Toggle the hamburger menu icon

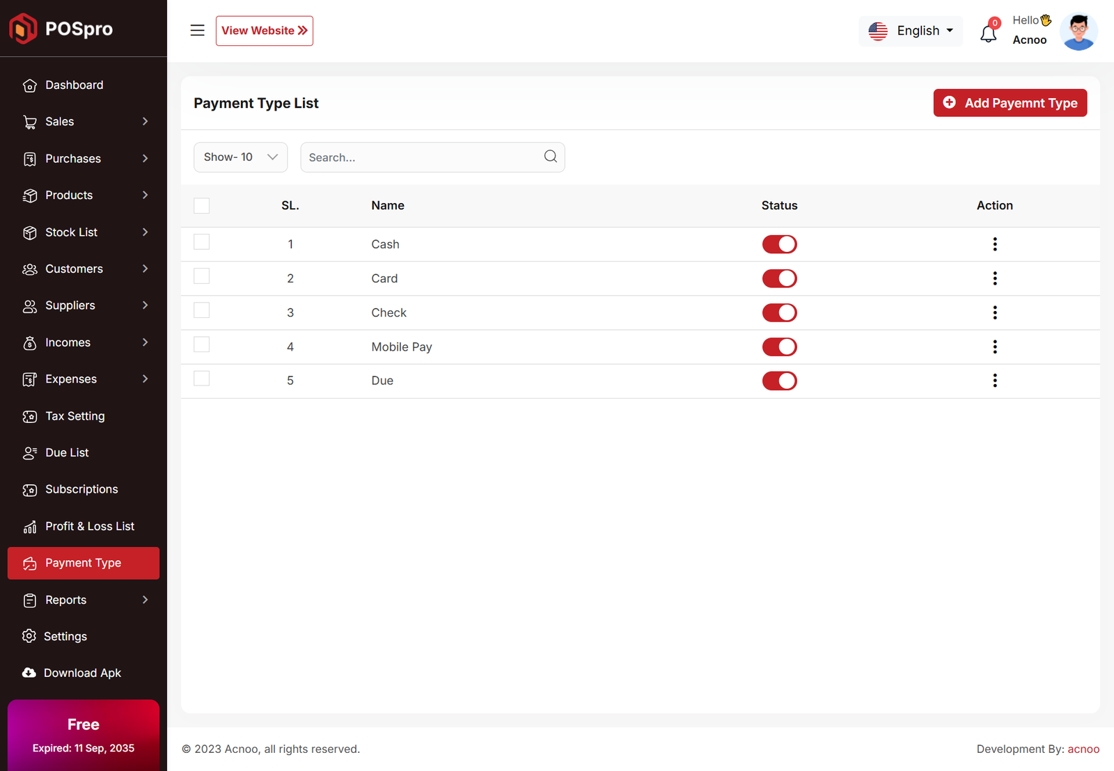click(197, 31)
